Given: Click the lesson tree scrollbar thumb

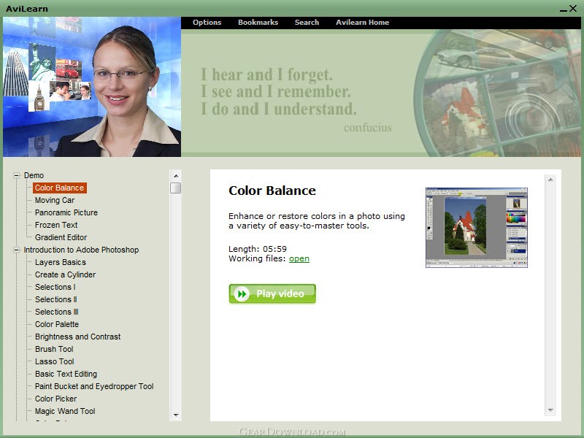Looking at the screenshot, I should point(175,188).
